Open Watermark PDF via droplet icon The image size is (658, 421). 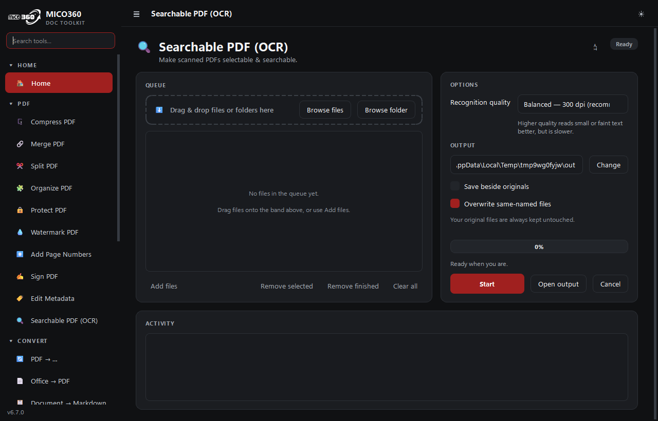click(20, 233)
